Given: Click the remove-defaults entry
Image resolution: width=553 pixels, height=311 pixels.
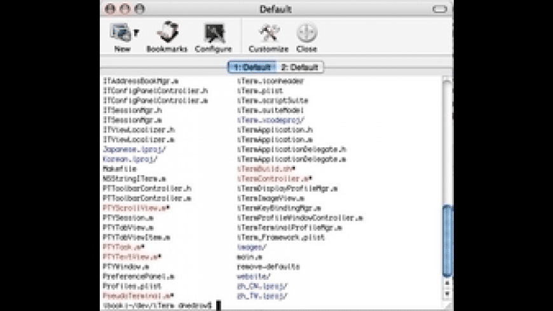Looking at the screenshot, I should click(x=268, y=267).
